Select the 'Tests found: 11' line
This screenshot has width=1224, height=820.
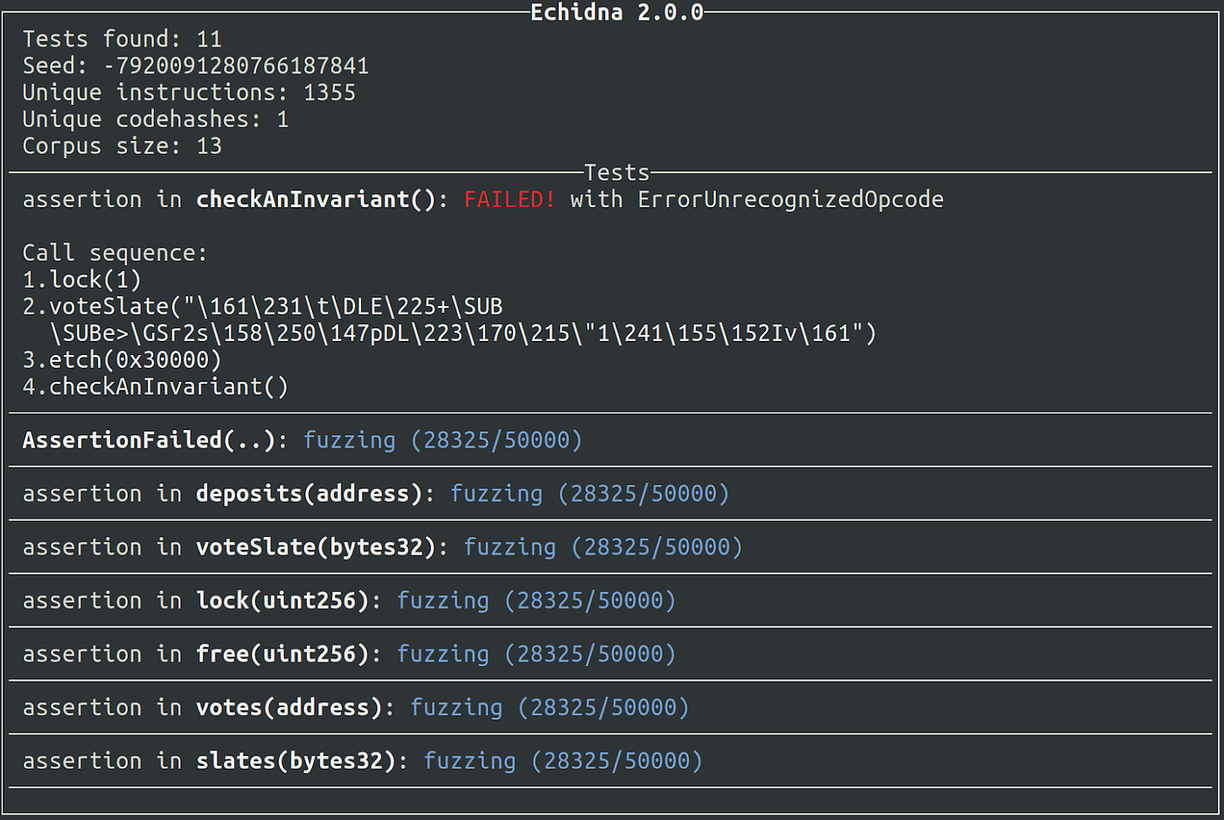pos(122,39)
